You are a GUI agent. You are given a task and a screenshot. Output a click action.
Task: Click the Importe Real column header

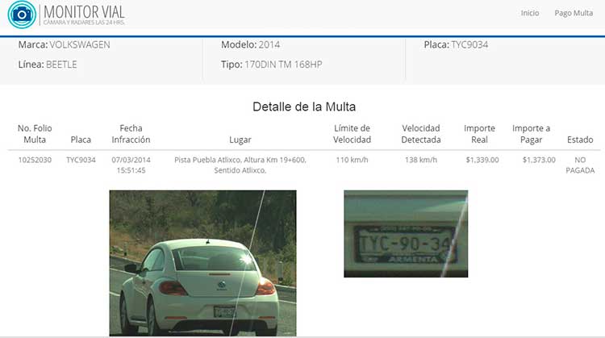(x=479, y=134)
